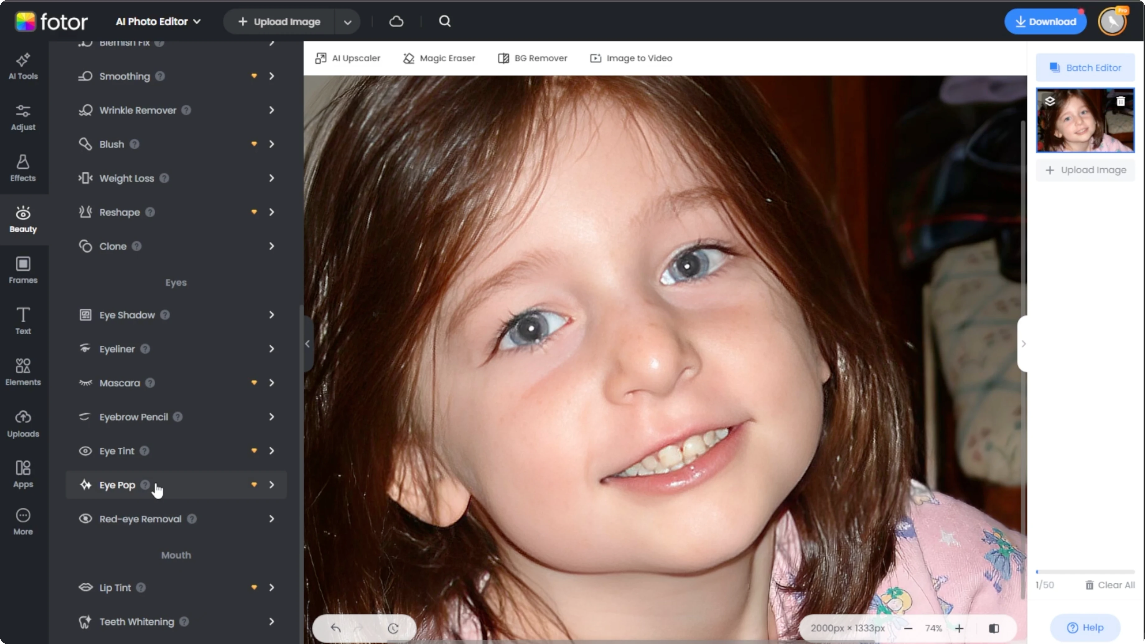Delete the thumbnail with trash icon
1145x644 pixels.
(1120, 101)
